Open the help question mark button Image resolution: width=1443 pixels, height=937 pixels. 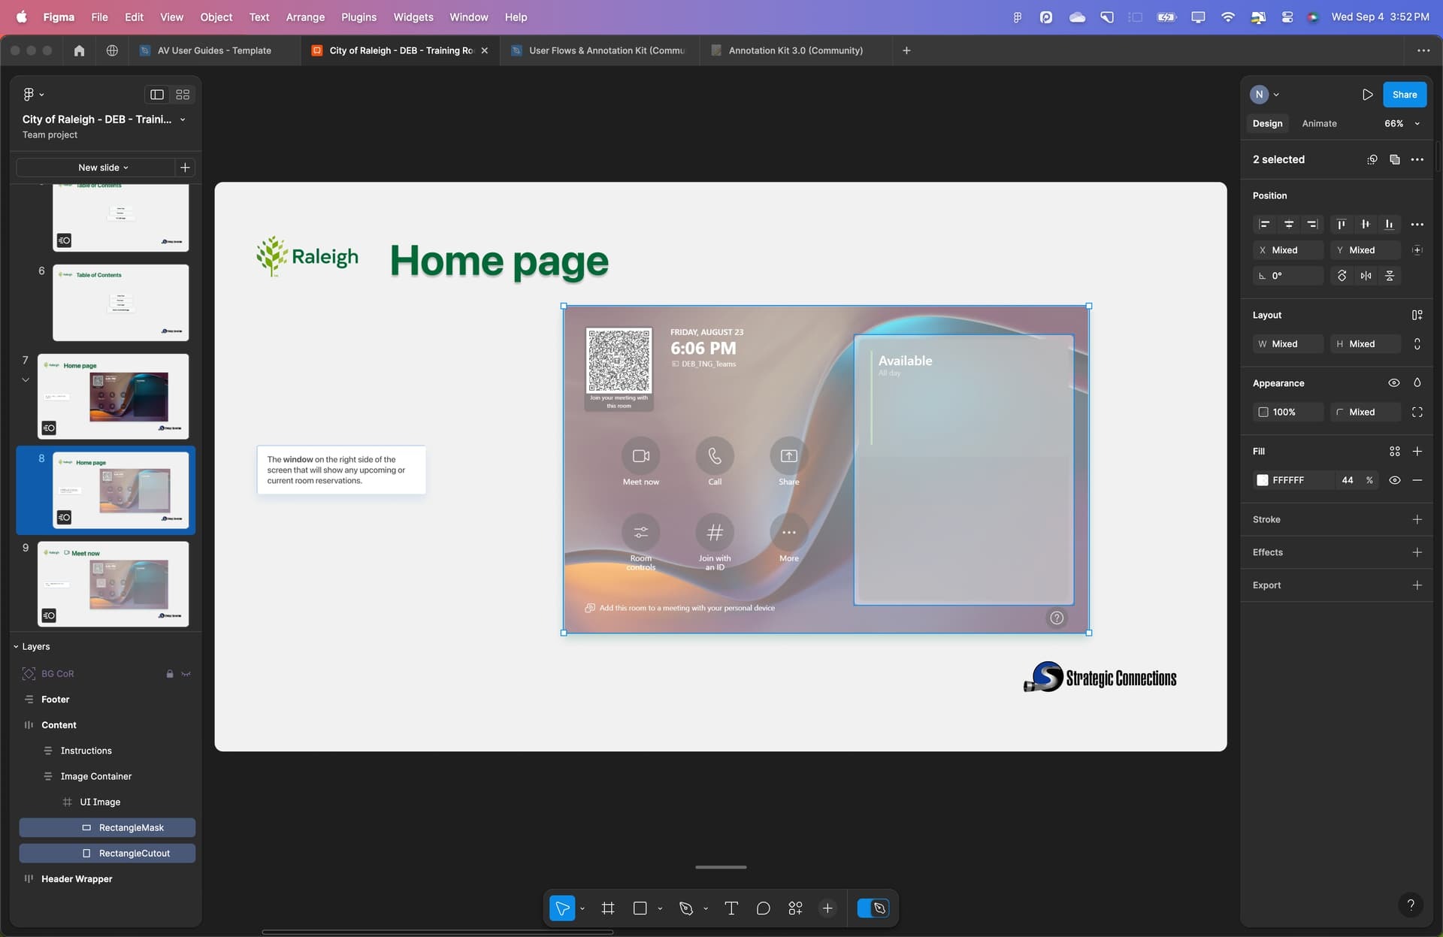pyautogui.click(x=1411, y=905)
